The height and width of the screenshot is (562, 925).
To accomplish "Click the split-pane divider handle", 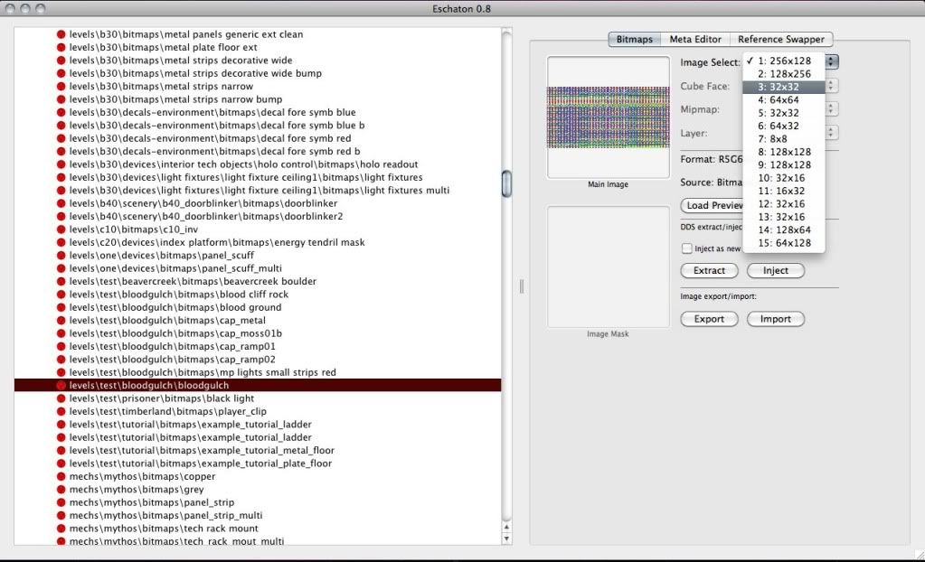I will (x=522, y=286).
